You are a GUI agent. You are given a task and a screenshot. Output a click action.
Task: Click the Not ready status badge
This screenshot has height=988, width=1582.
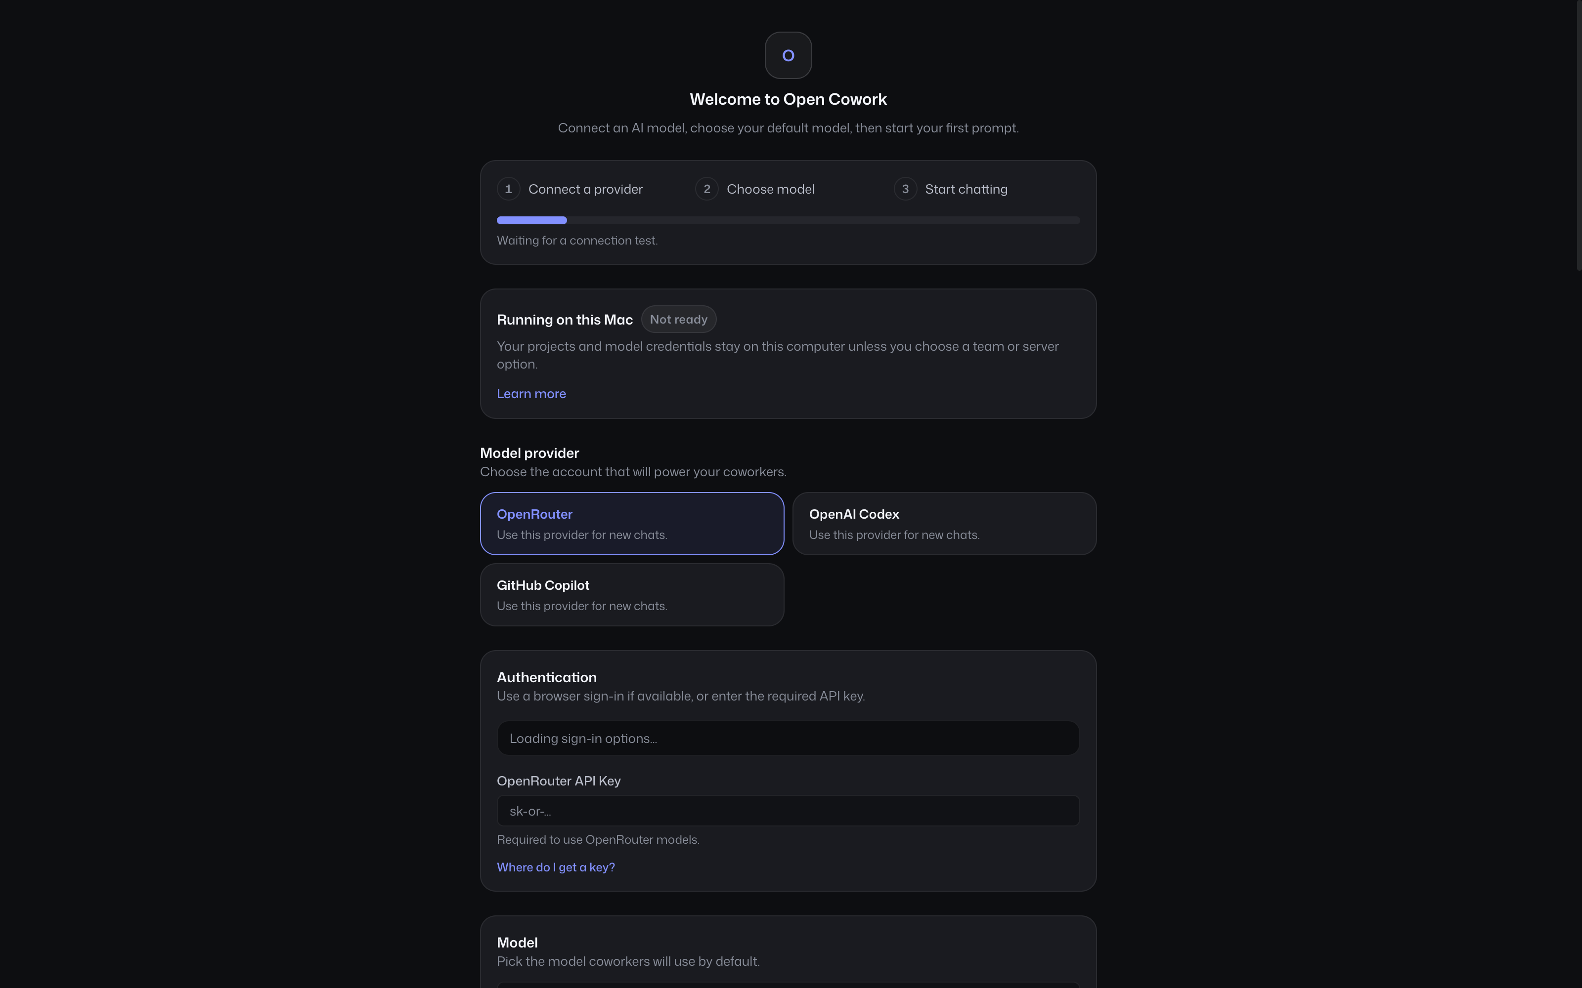coord(679,320)
